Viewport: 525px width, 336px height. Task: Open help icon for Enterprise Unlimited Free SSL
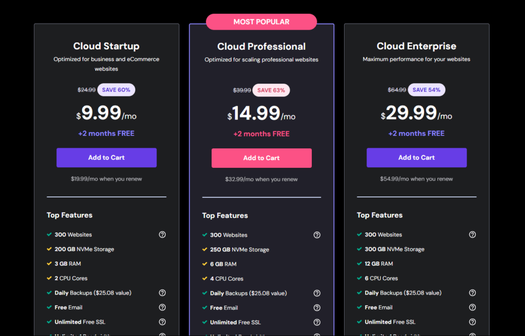coord(472,322)
